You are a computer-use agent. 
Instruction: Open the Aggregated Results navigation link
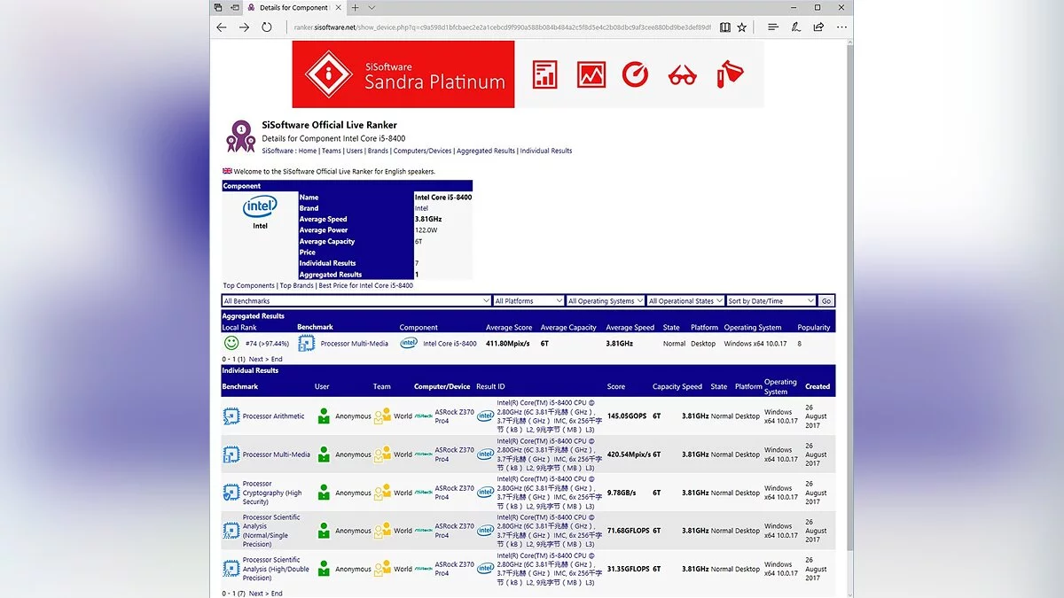coord(485,151)
